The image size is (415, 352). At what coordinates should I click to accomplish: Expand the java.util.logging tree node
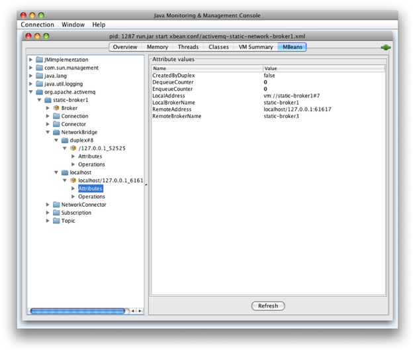coord(30,84)
